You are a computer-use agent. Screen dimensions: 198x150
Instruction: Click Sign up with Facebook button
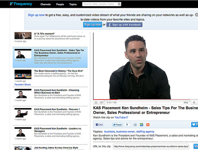tap(124, 25)
